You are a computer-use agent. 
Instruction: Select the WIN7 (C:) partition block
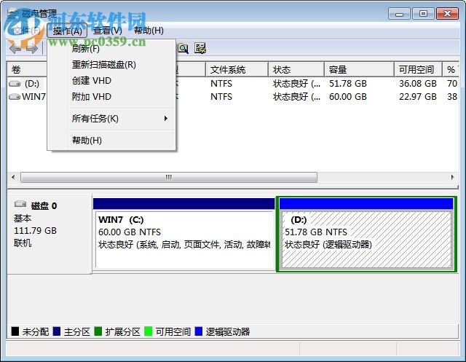click(x=184, y=234)
